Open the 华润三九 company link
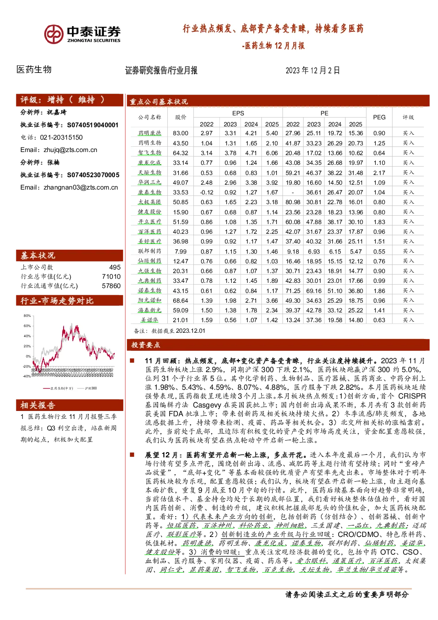 click(x=150, y=182)
